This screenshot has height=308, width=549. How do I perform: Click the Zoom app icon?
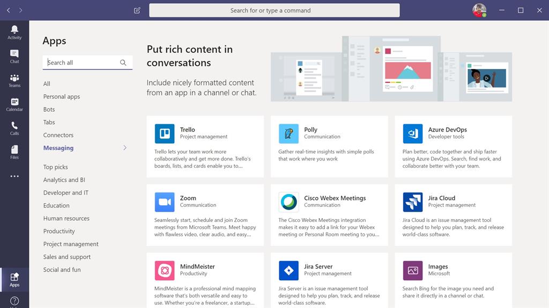pos(165,202)
